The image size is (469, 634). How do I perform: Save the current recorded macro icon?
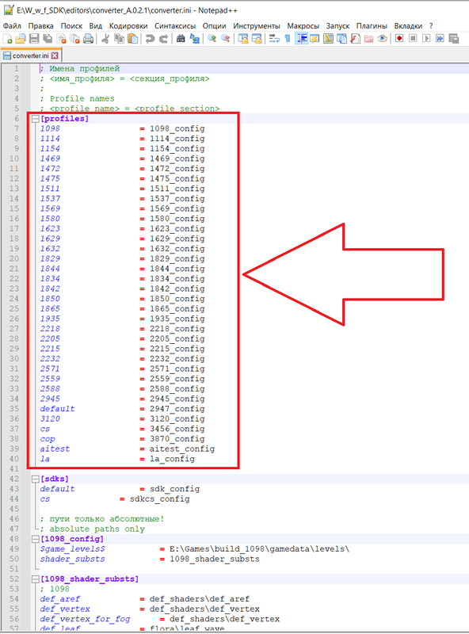454,38
